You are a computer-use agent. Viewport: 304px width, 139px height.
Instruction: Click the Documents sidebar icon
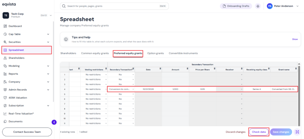(5, 122)
